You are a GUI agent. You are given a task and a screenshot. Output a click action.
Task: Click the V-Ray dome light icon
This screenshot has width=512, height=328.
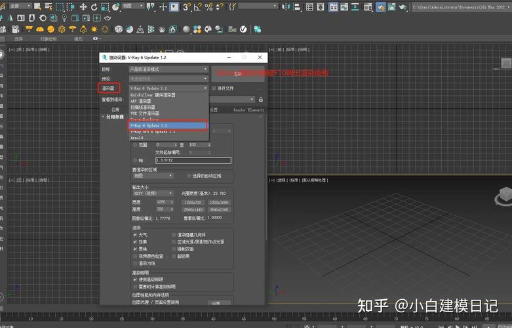[40, 30]
